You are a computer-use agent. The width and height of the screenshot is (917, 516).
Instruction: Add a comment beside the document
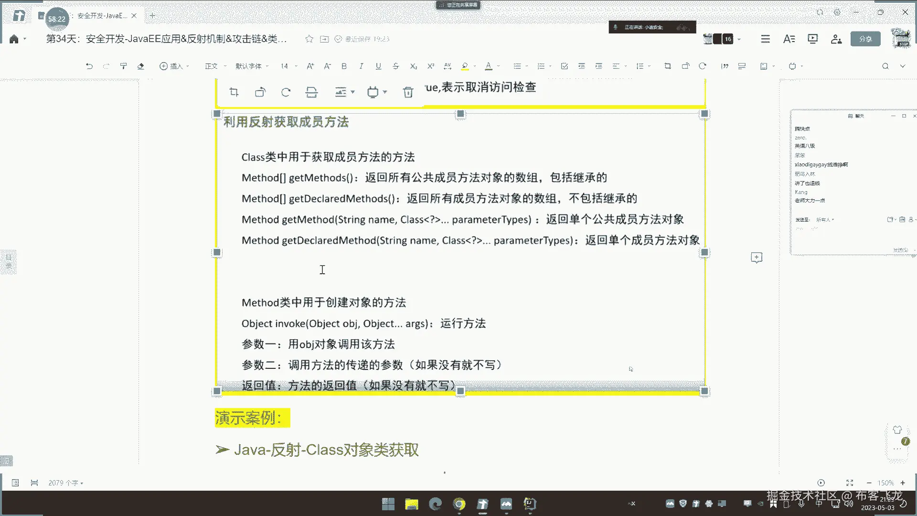point(757,258)
